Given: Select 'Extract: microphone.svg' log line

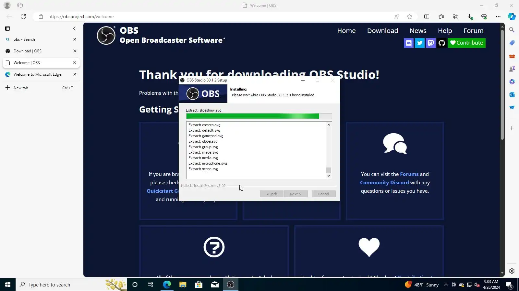Looking at the screenshot, I should (x=208, y=164).
